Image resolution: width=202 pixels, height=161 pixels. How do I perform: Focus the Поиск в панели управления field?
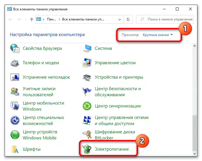(165, 20)
